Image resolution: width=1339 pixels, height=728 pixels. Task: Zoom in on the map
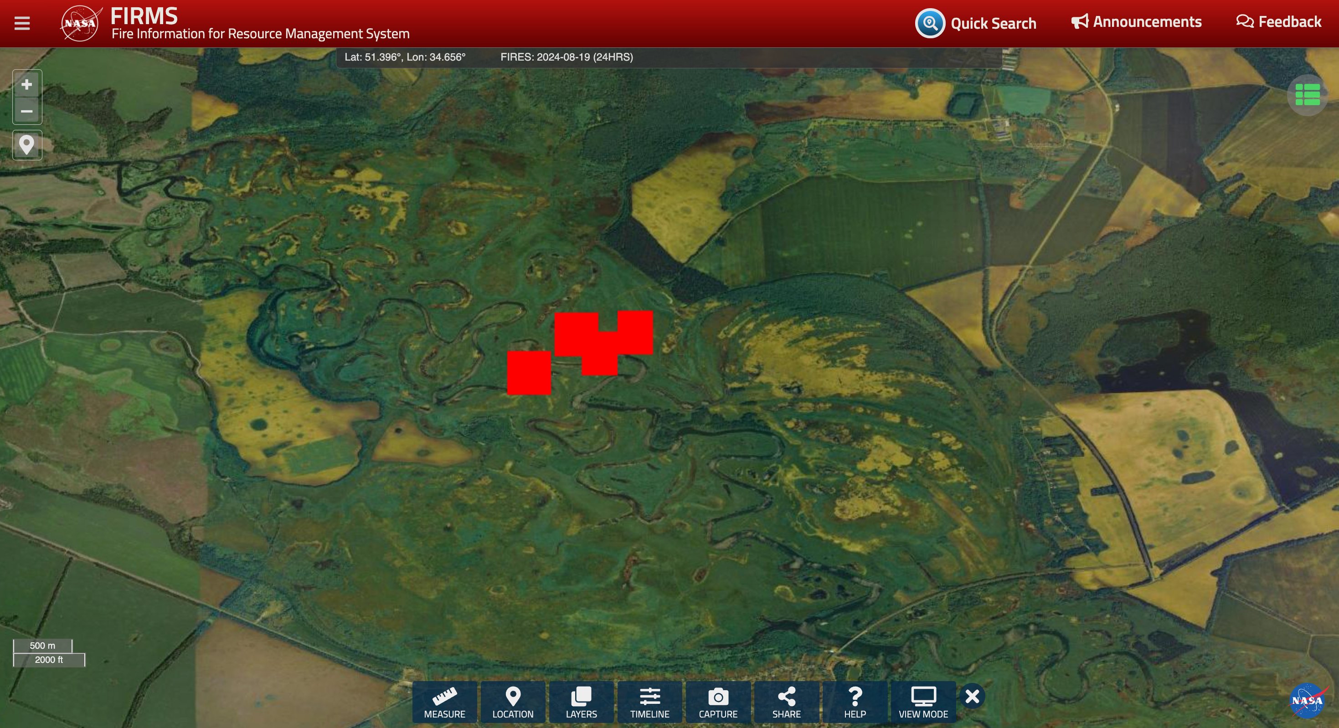point(27,85)
